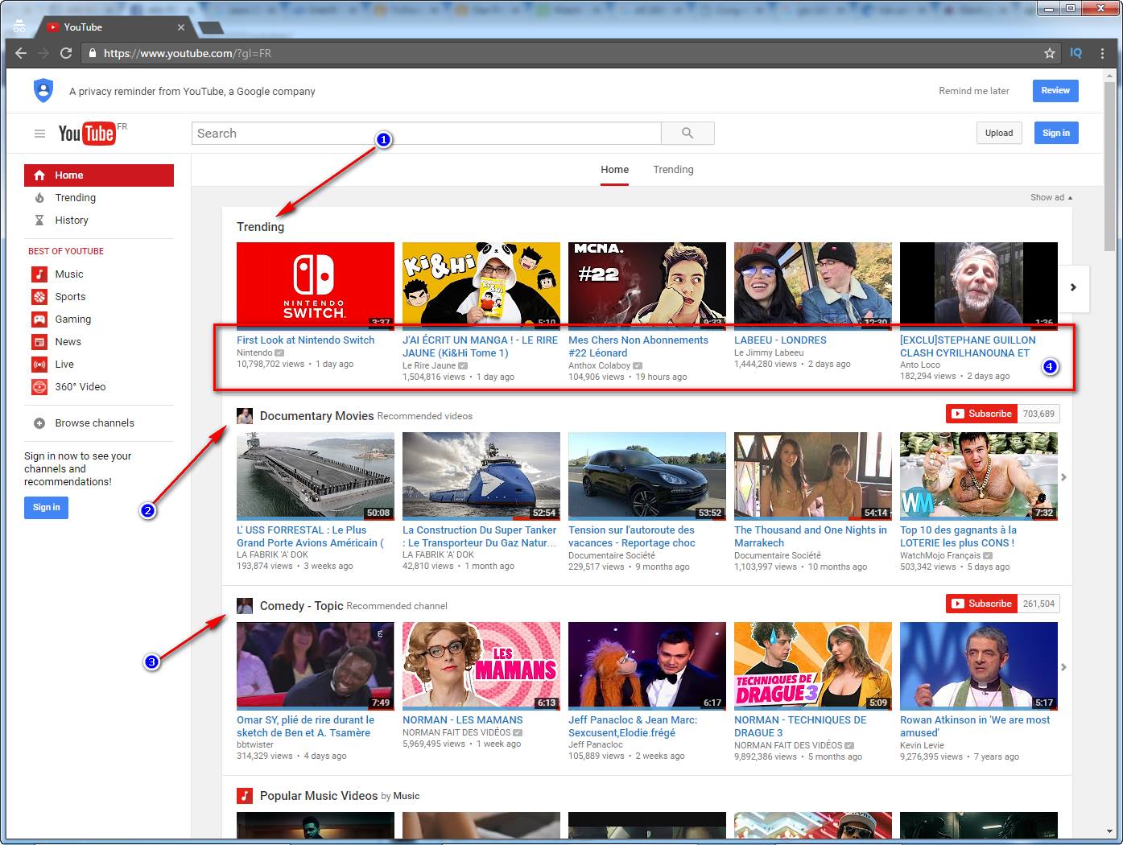Click the Review button
Image resolution: width=1123 pixels, height=845 pixels.
coord(1055,91)
